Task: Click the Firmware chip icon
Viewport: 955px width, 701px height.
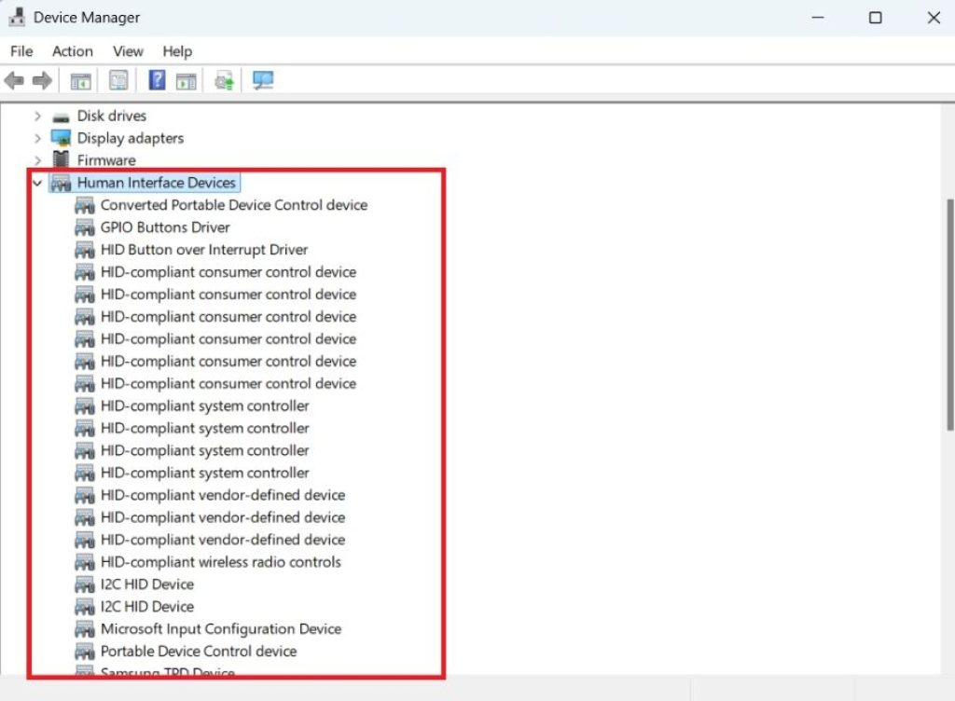Action: click(61, 160)
